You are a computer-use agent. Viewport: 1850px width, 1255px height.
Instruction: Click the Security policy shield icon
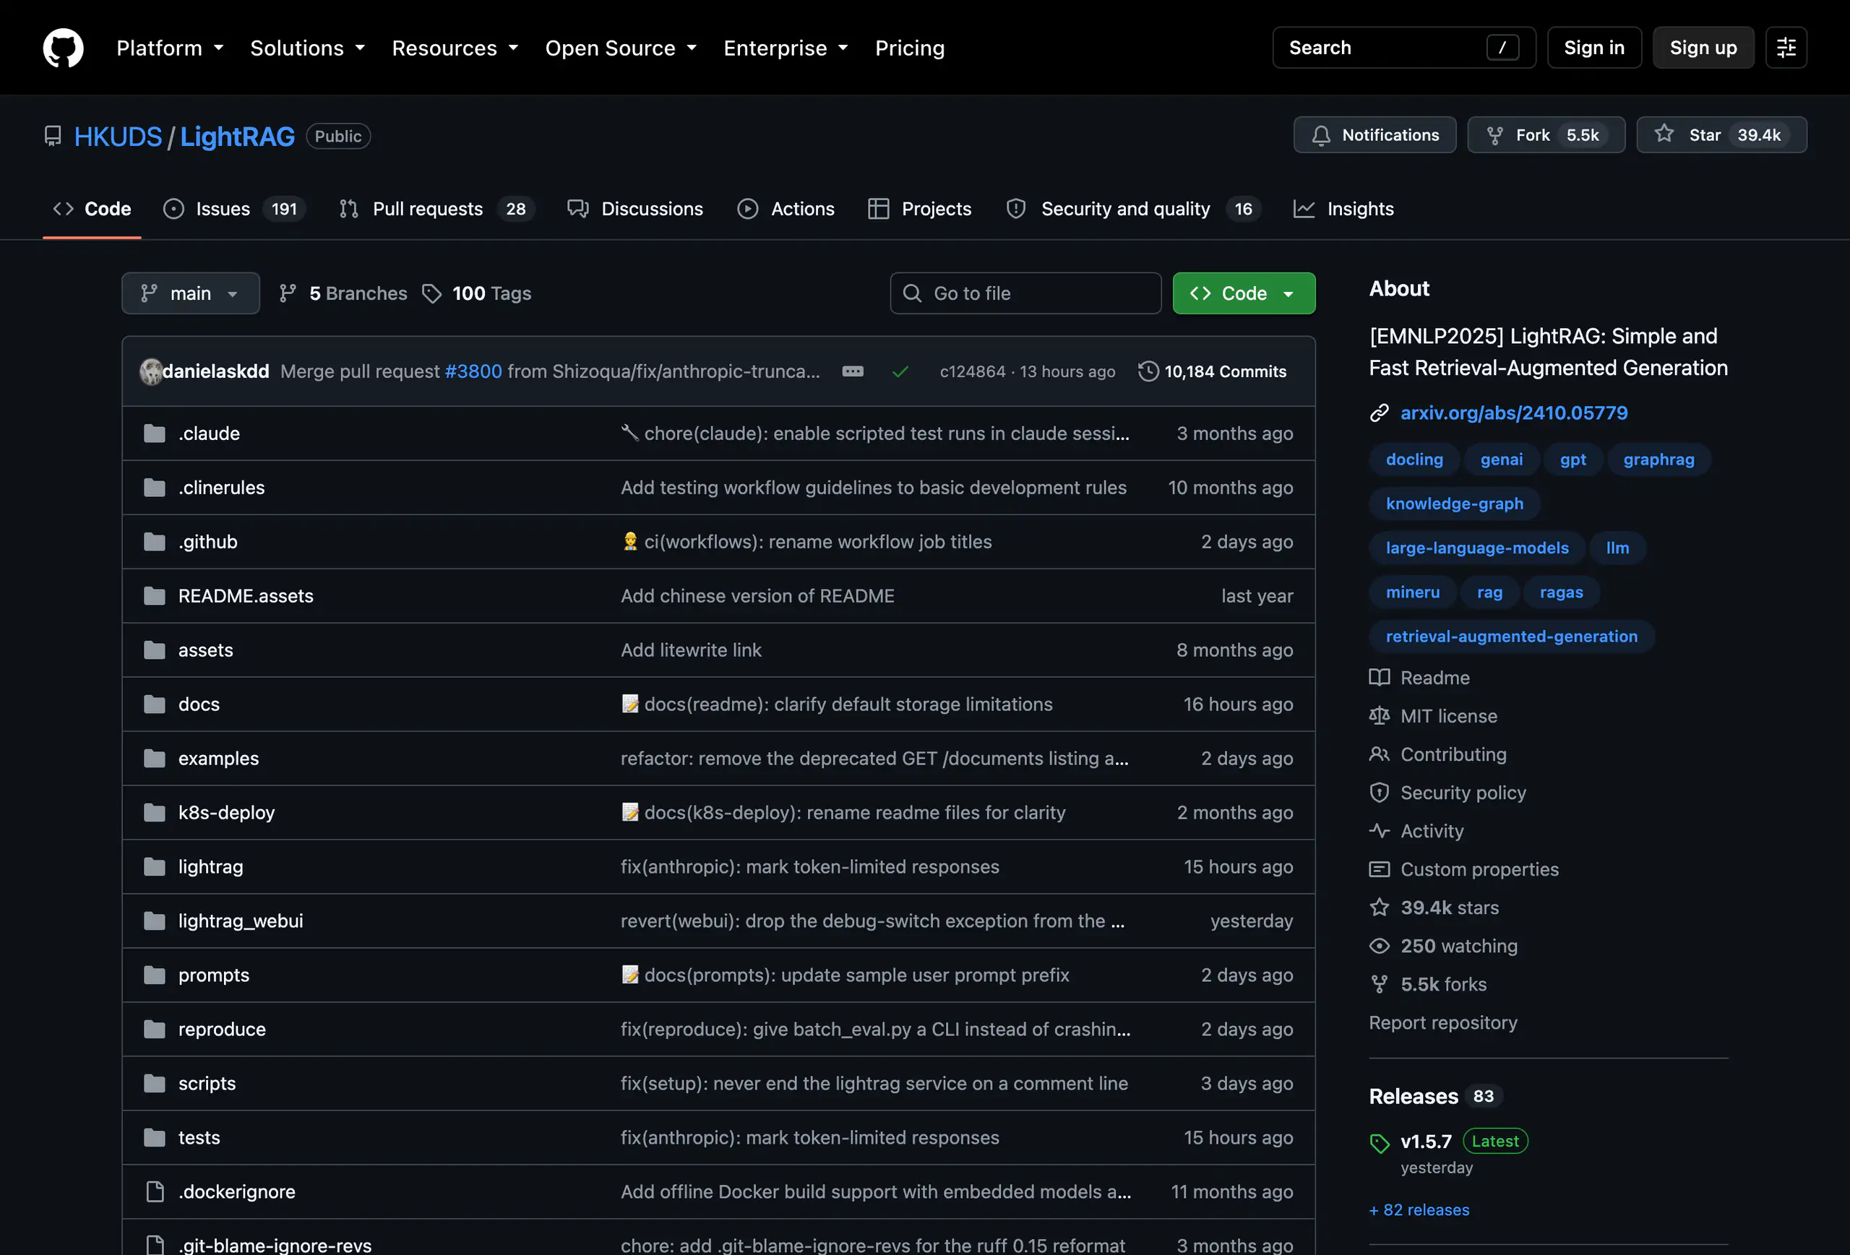[1380, 793]
